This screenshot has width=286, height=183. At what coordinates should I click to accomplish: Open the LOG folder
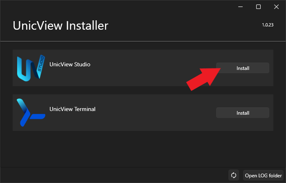point(263,175)
